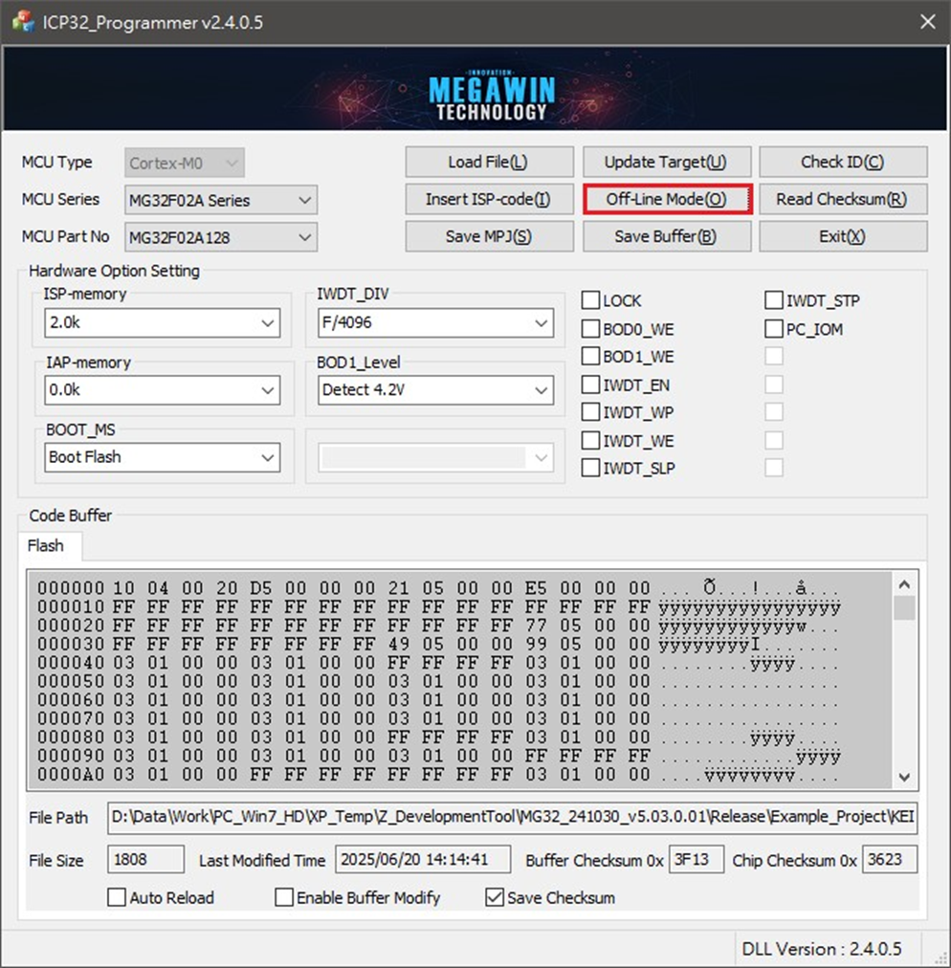This screenshot has height=968, width=951.
Task: Open the IWDT_DIV F/4096 dropdown
Action: pyautogui.click(x=436, y=323)
